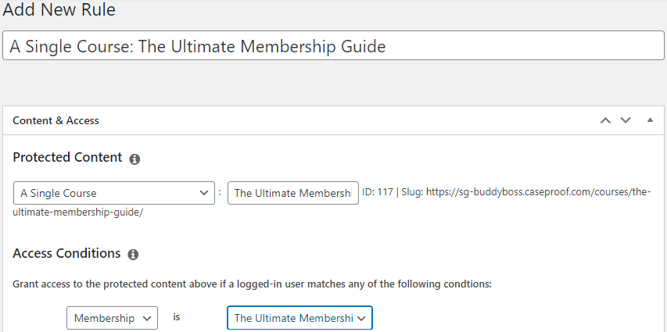Click the 'Content & Access' panel title
Screen dimensions: 667x332
[56, 120]
